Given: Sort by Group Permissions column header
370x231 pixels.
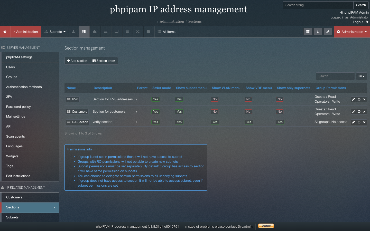Looking at the screenshot, I should (x=331, y=88).
